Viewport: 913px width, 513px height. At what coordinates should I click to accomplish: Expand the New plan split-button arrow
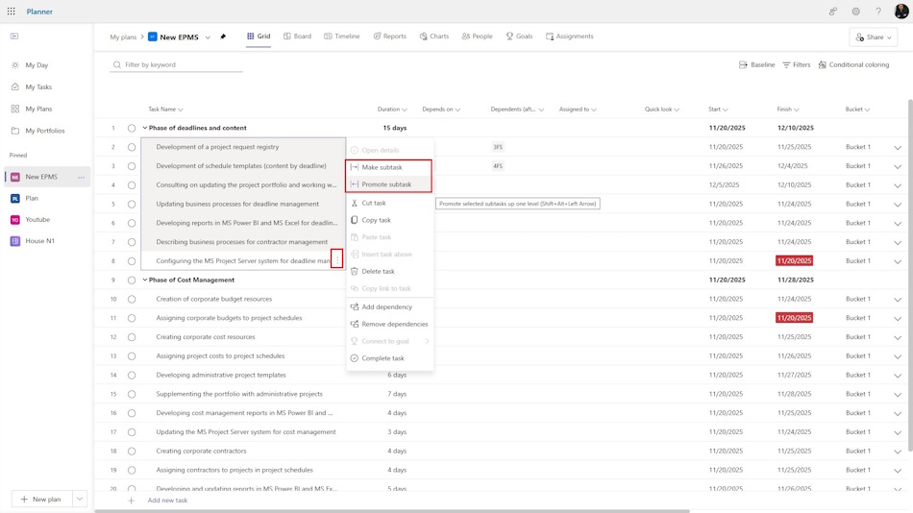[x=80, y=499]
